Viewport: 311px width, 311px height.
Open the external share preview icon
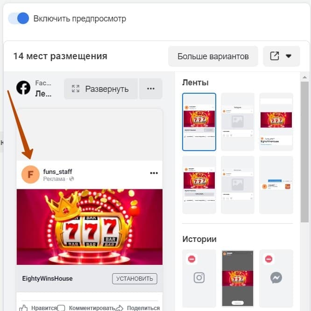click(x=275, y=56)
